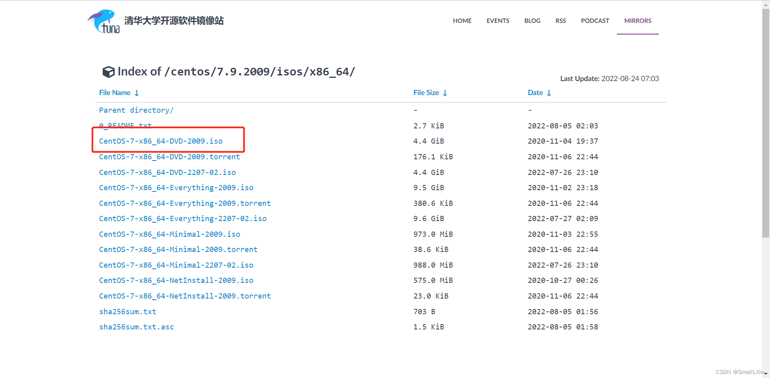Click the Date column header

click(535, 93)
